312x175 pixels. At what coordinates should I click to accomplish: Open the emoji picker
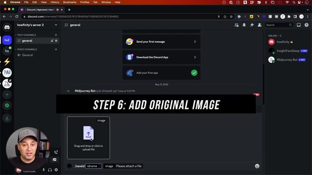pos(257,166)
